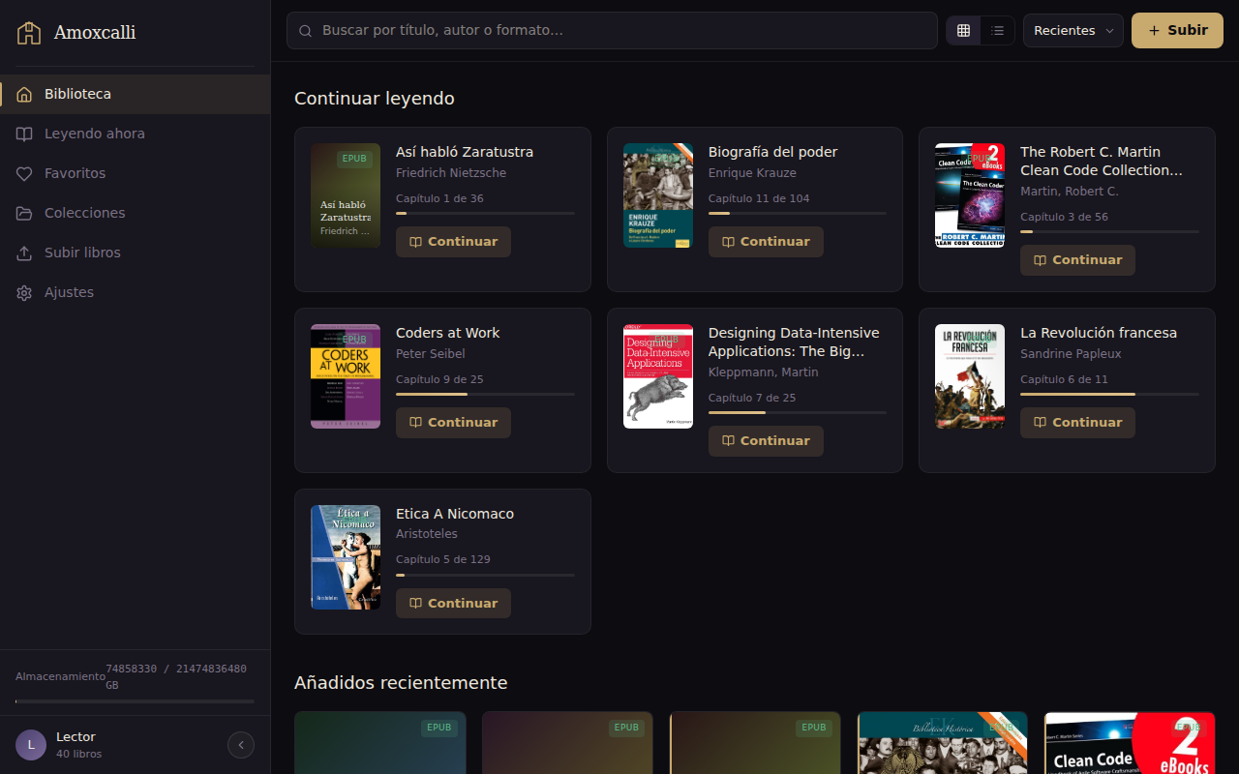Click author name Peter Seibel

(431, 354)
